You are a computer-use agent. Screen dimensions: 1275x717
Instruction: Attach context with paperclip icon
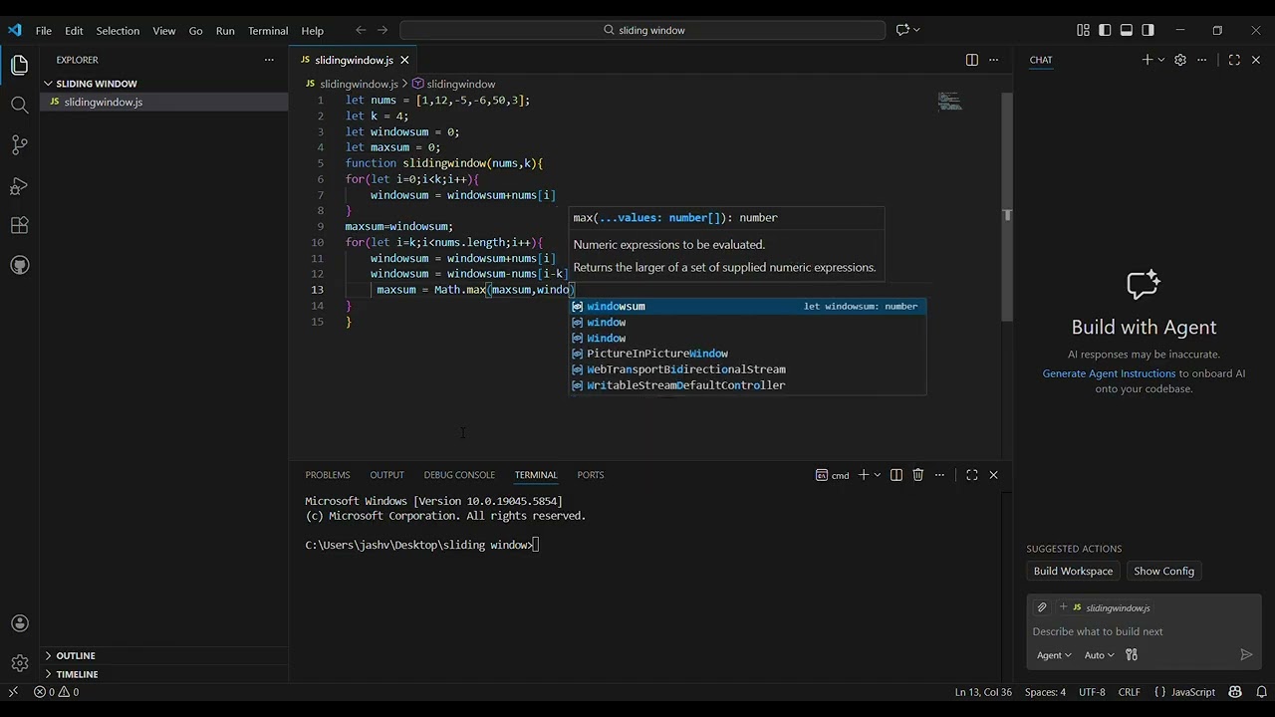pos(1042,607)
